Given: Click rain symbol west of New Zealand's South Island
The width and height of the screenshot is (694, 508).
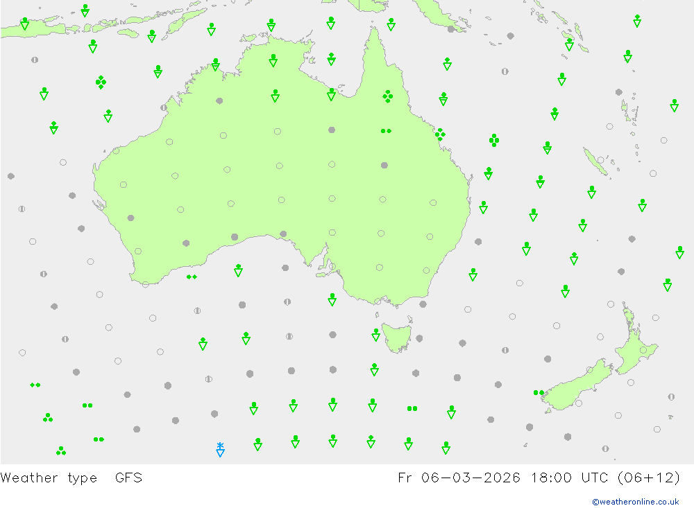Looking at the screenshot, I should [x=539, y=392].
